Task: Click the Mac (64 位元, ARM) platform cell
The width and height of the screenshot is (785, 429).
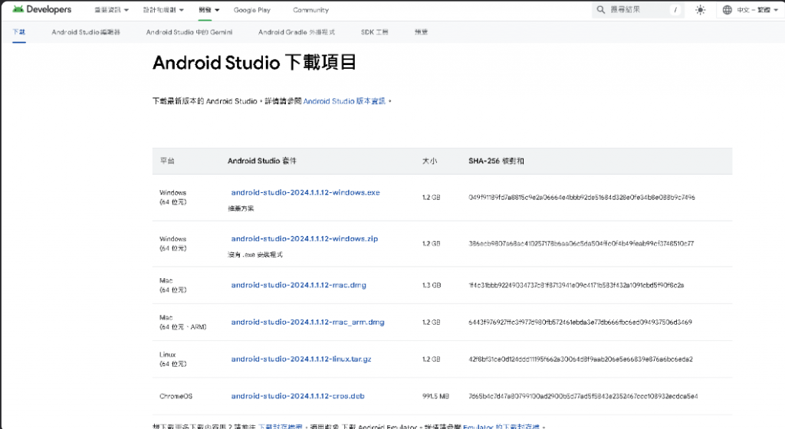Action: coord(182,322)
